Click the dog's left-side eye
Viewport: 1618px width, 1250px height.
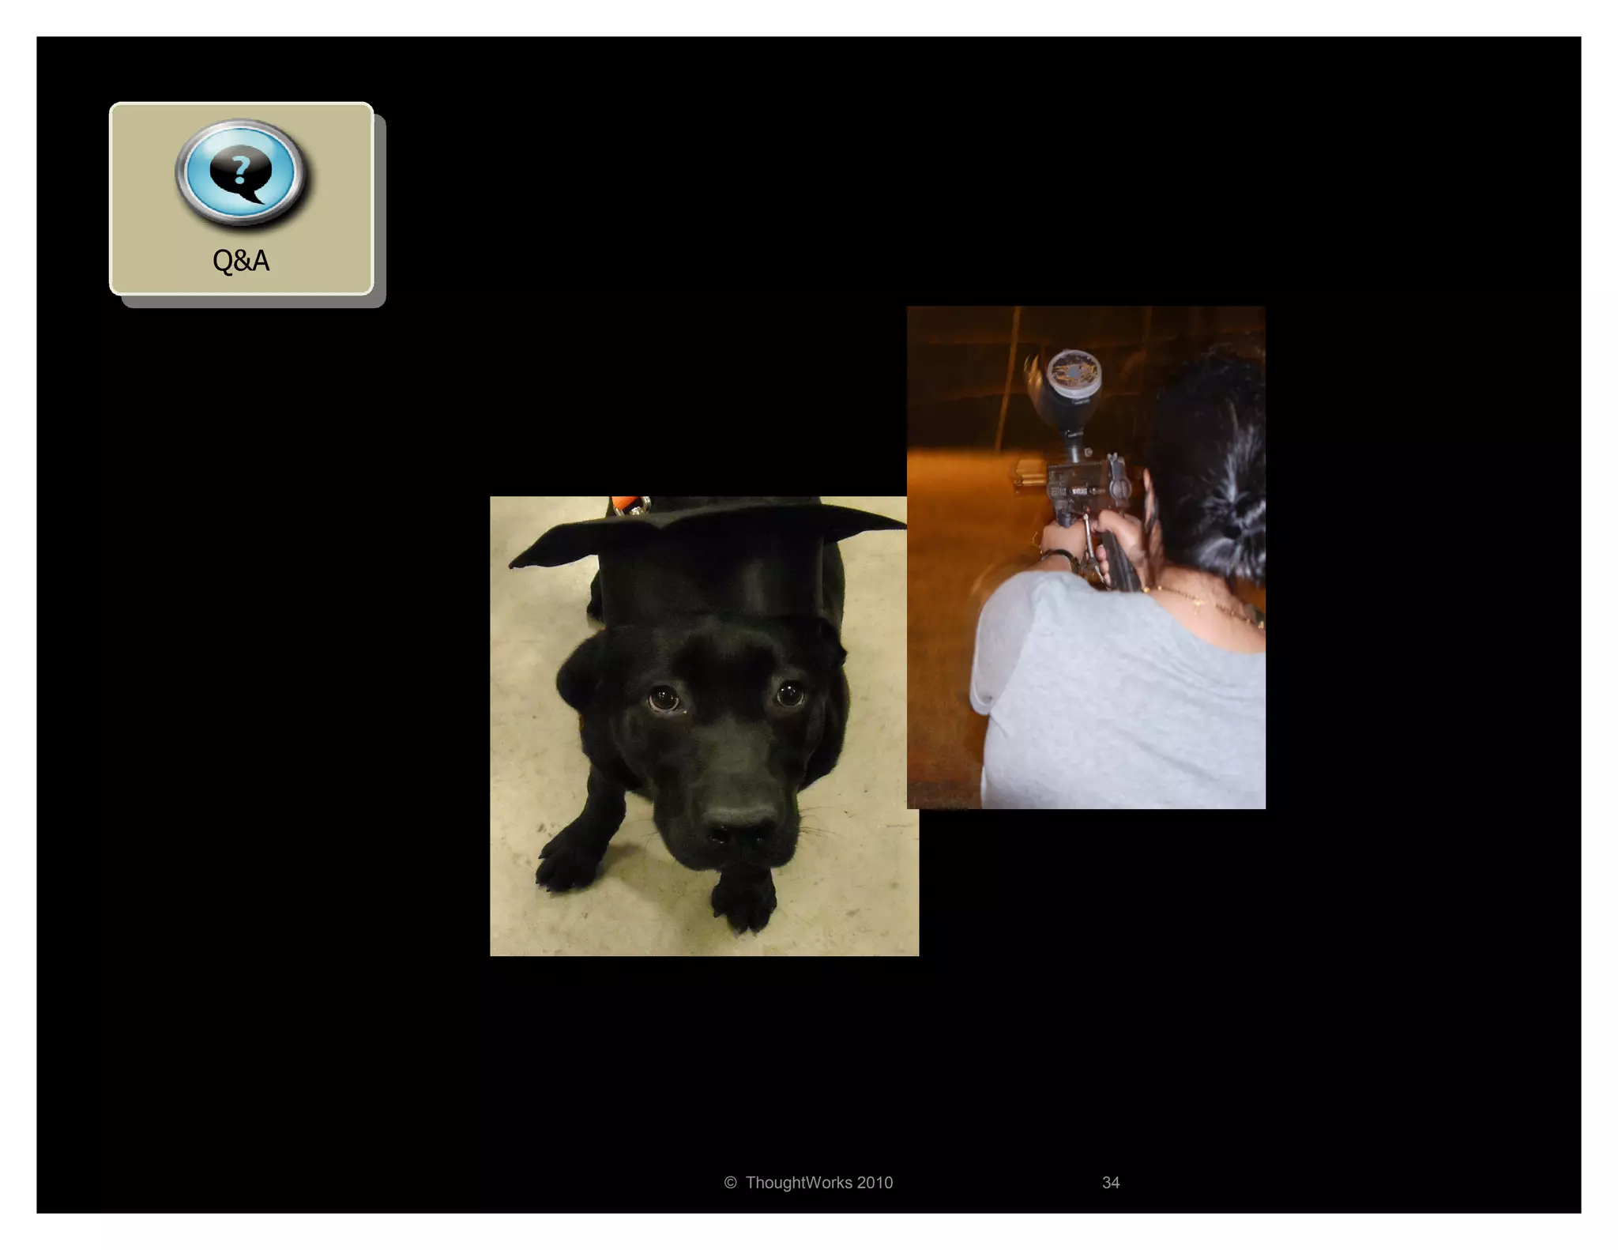tap(663, 698)
